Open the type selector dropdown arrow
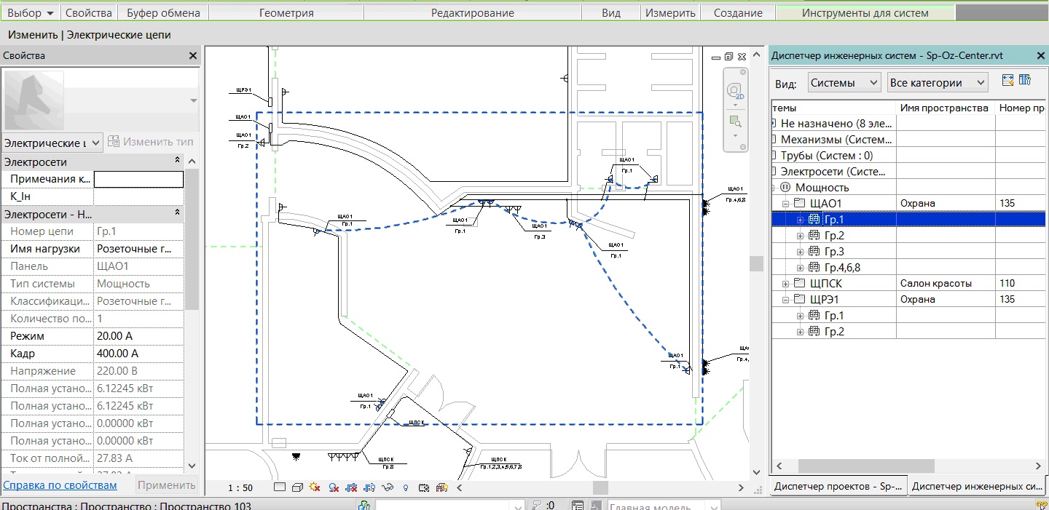Viewport: 1049px width, 510px height. tap(193, 100)
